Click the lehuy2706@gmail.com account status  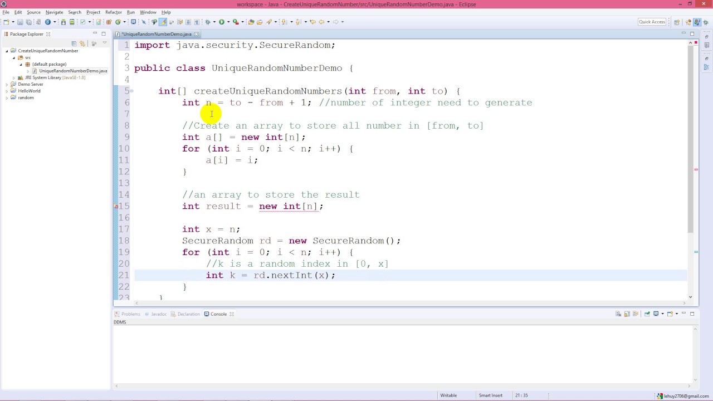[683, 396]
